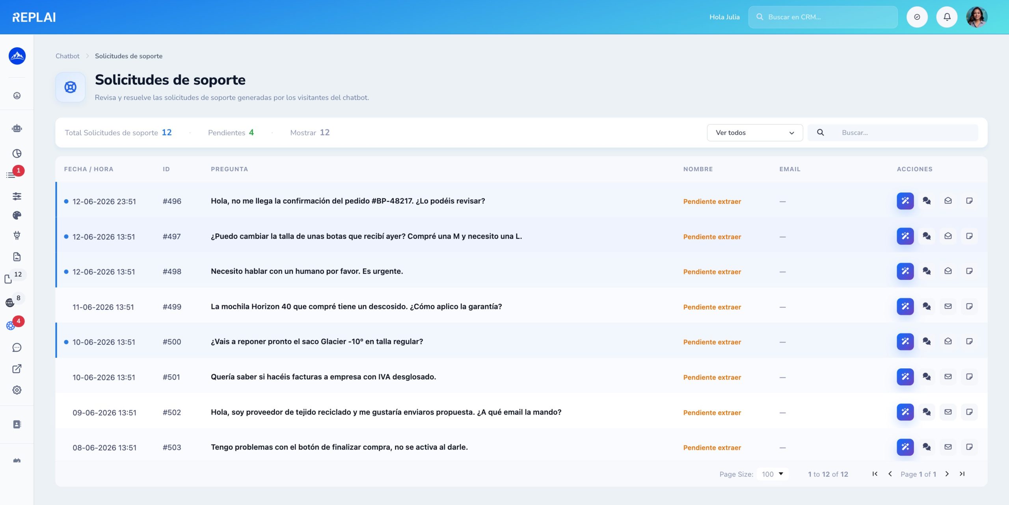
Task: Add a note to request #496
Action: [969, 201]
